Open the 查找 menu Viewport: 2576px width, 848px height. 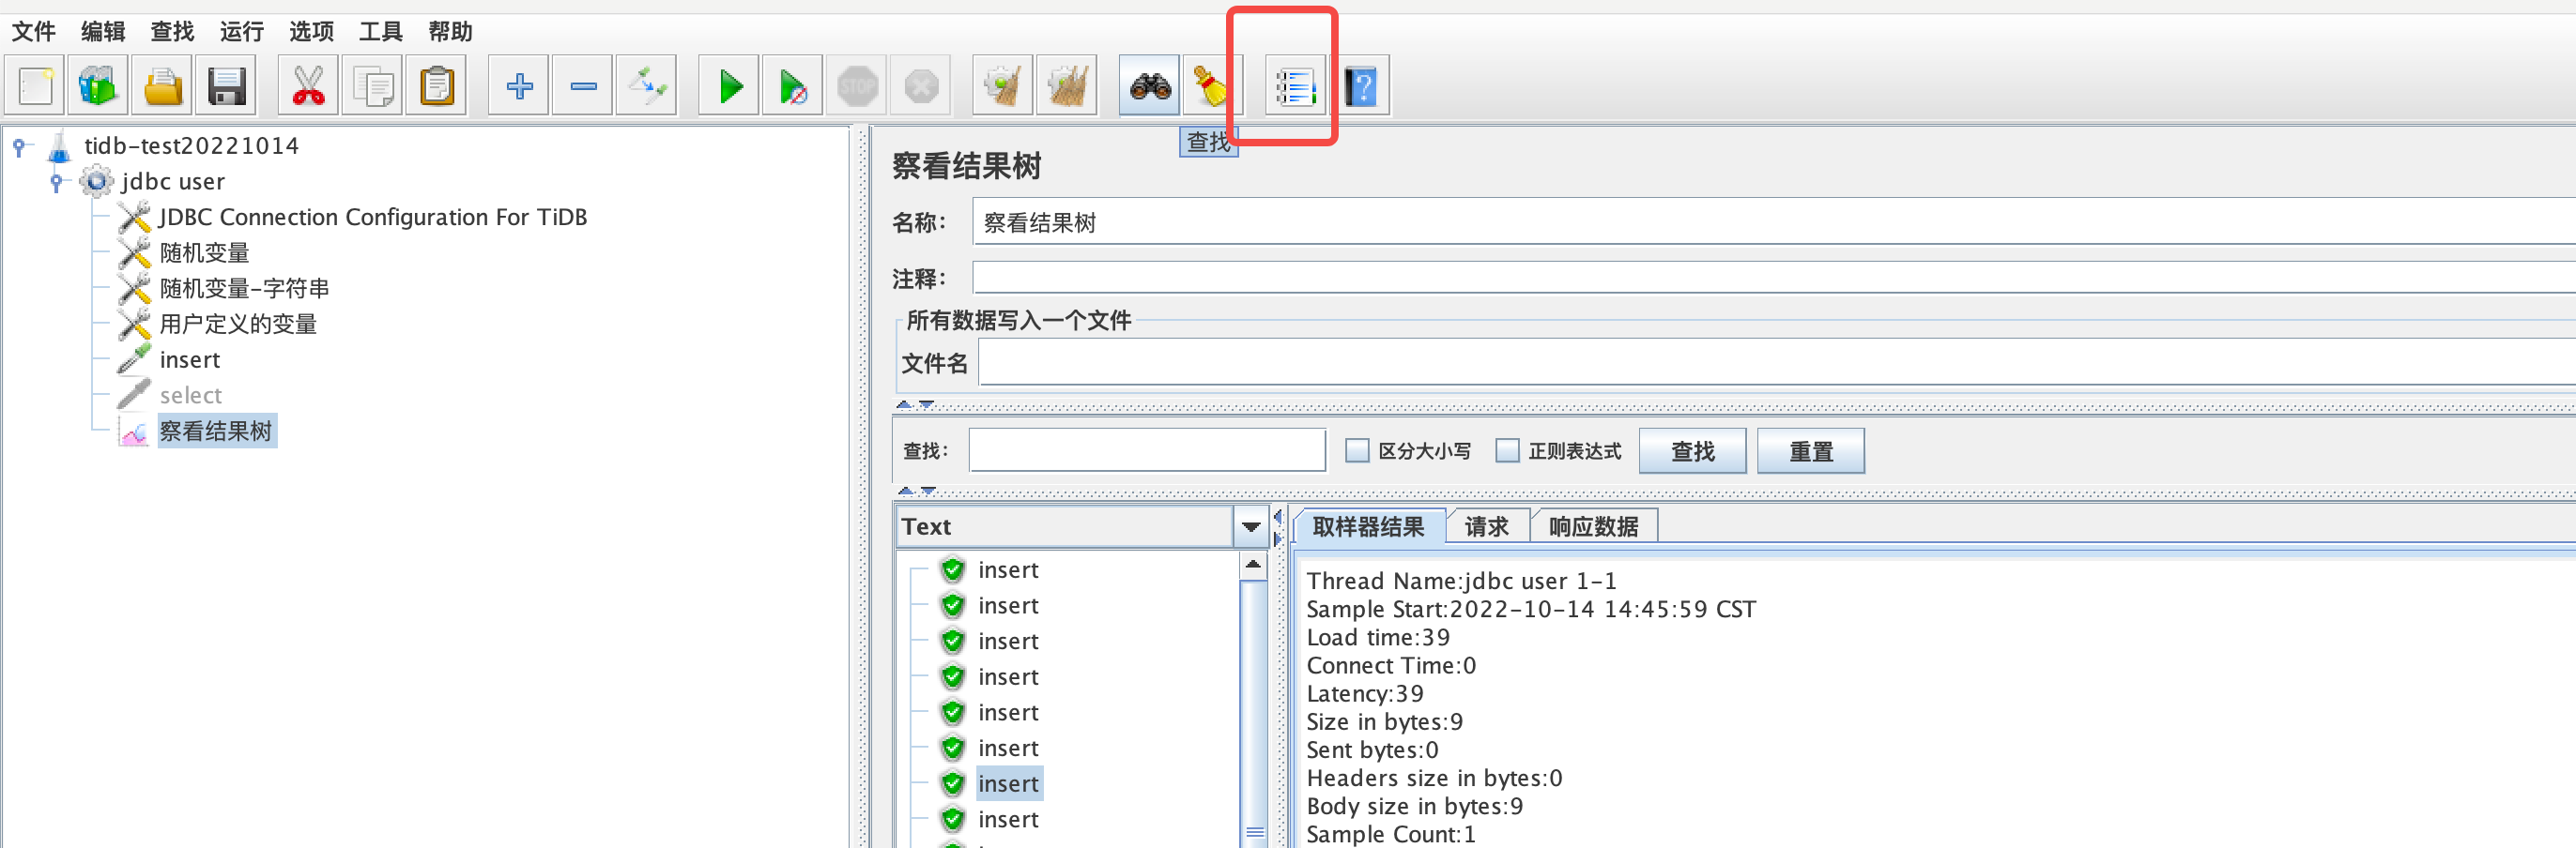click(x=172, y=32)
